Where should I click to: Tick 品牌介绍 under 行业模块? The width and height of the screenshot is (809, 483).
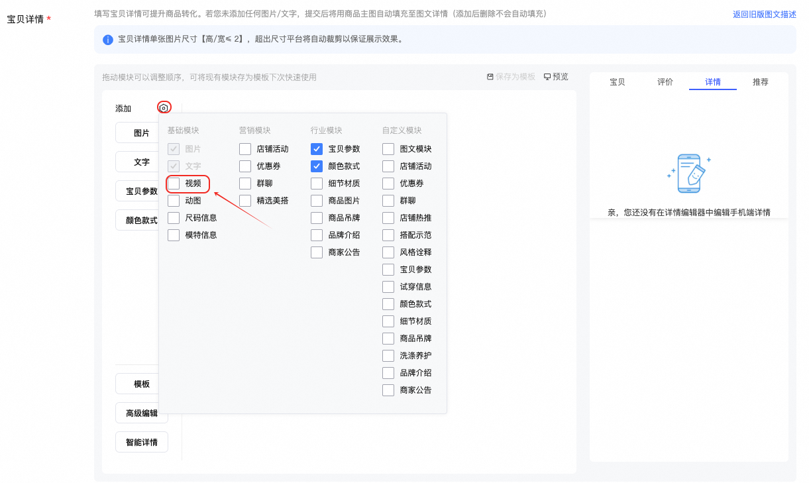[x=317, y=235]
